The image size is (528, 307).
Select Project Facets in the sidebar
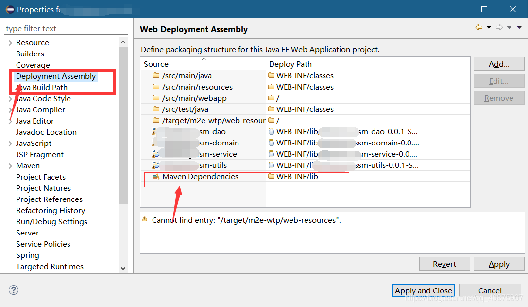click(x=41, y=177)
